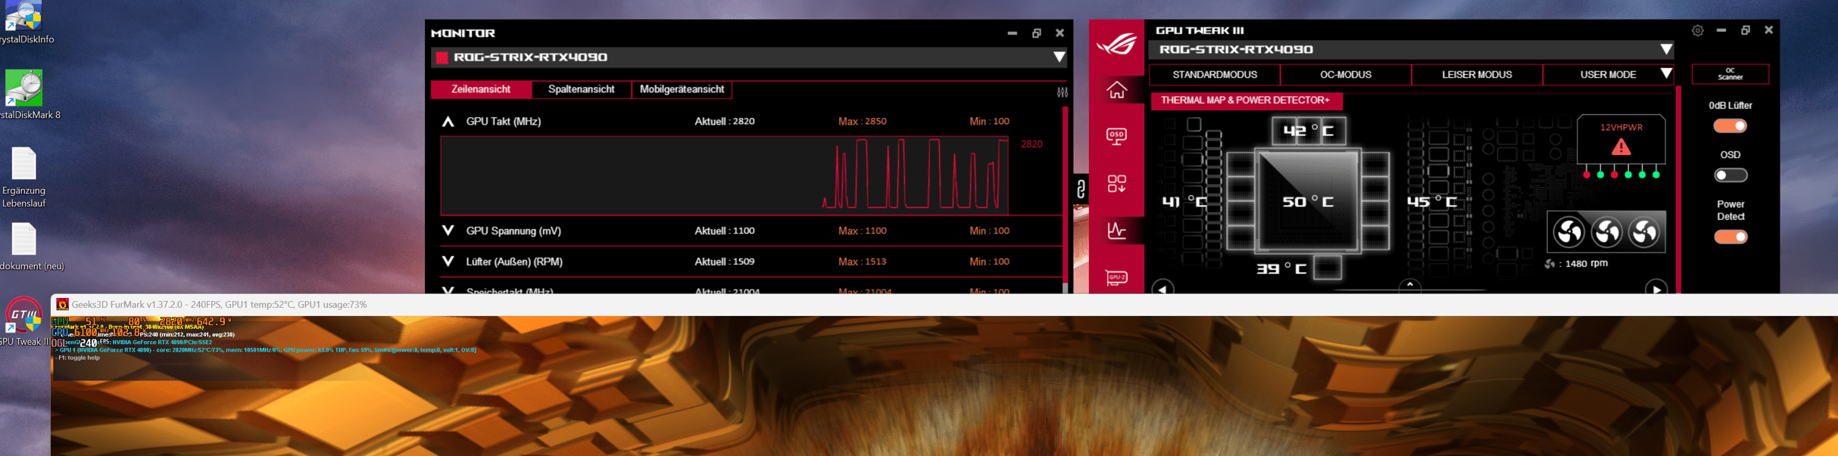Open the GPU selection dropdown in GPU Tweak III
The image size is (1838, 456).
pyautogui.click(x=1665, y=50)
